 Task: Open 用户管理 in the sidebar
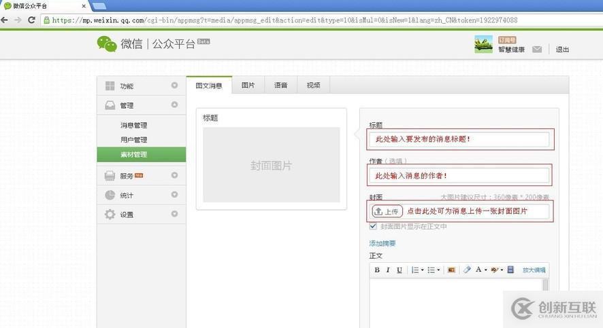coord(133,140)
